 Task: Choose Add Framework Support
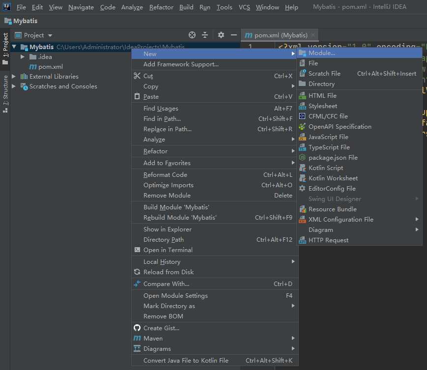click(215, 64)
